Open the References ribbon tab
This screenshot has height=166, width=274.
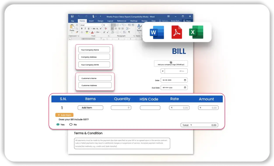point(122,21)
